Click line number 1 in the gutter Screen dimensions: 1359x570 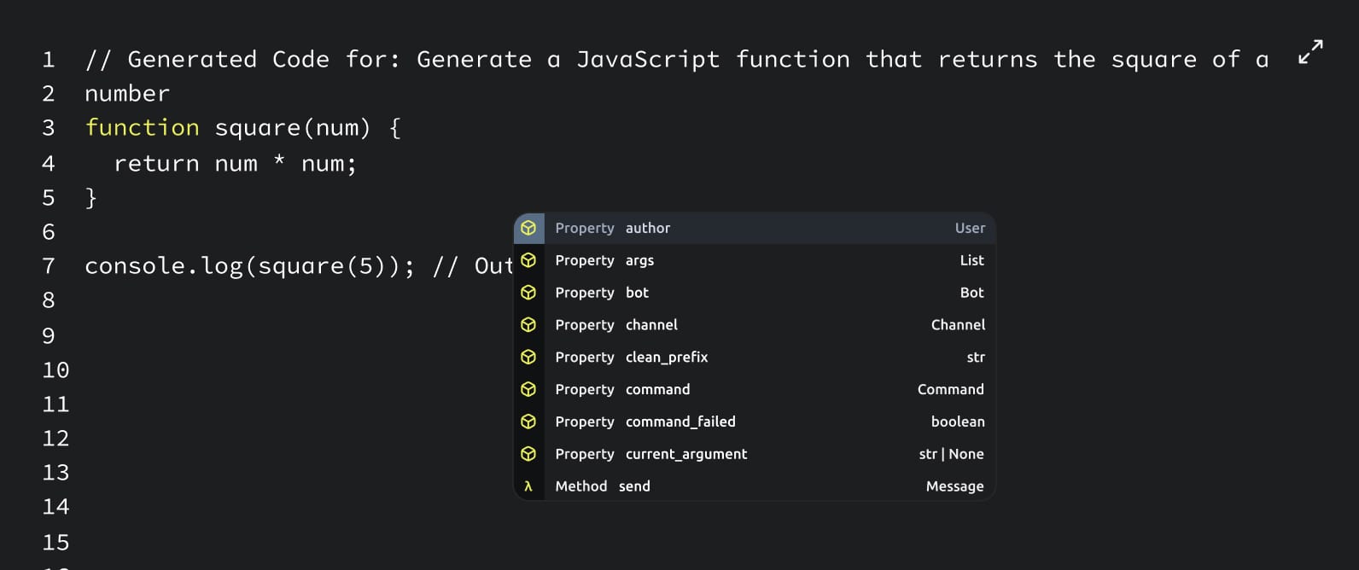tap(49, 60)
